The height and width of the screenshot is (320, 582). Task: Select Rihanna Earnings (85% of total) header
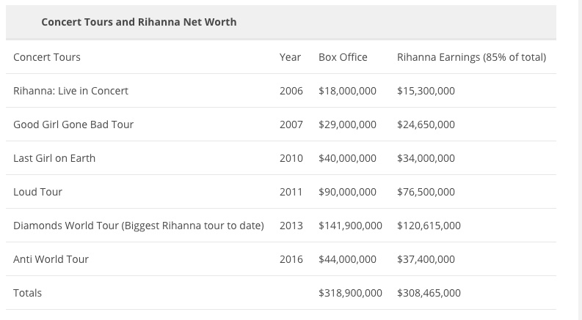click(471, 57)
